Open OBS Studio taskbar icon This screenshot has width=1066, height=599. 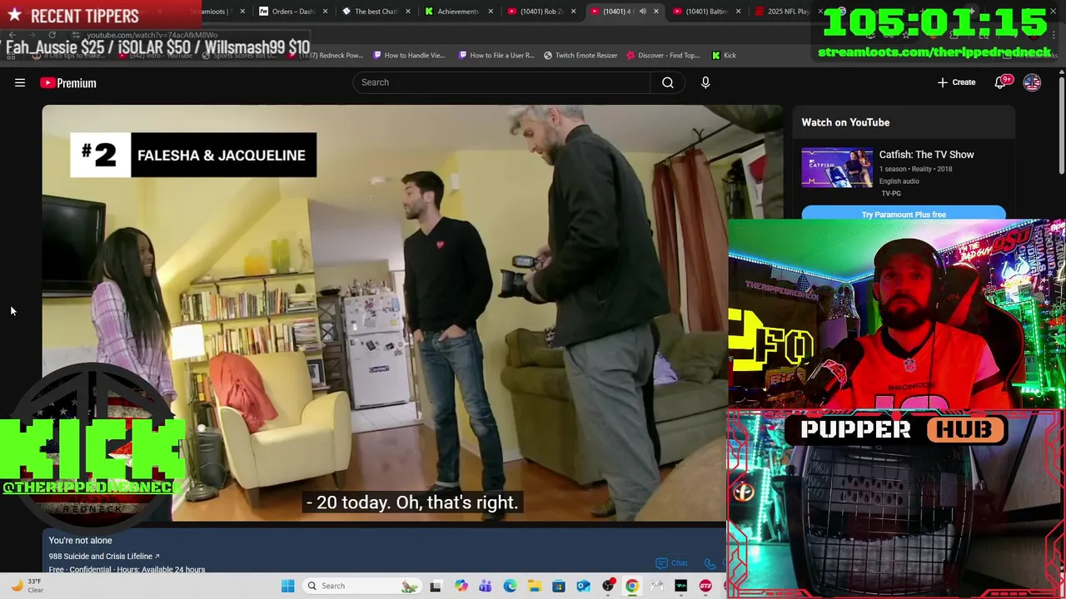[608, 586]
